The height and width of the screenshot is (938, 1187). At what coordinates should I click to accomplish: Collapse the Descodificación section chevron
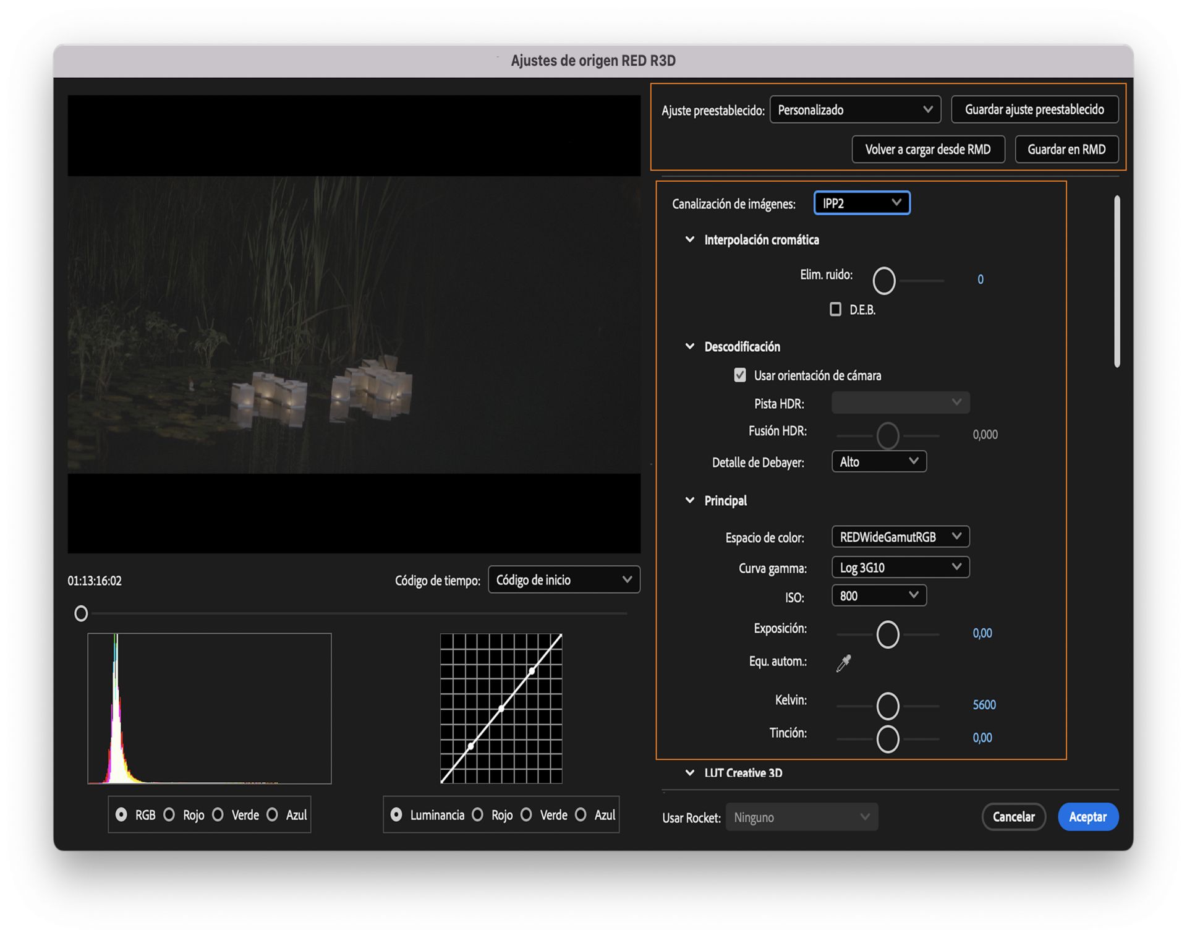click(x=690, y=346)
